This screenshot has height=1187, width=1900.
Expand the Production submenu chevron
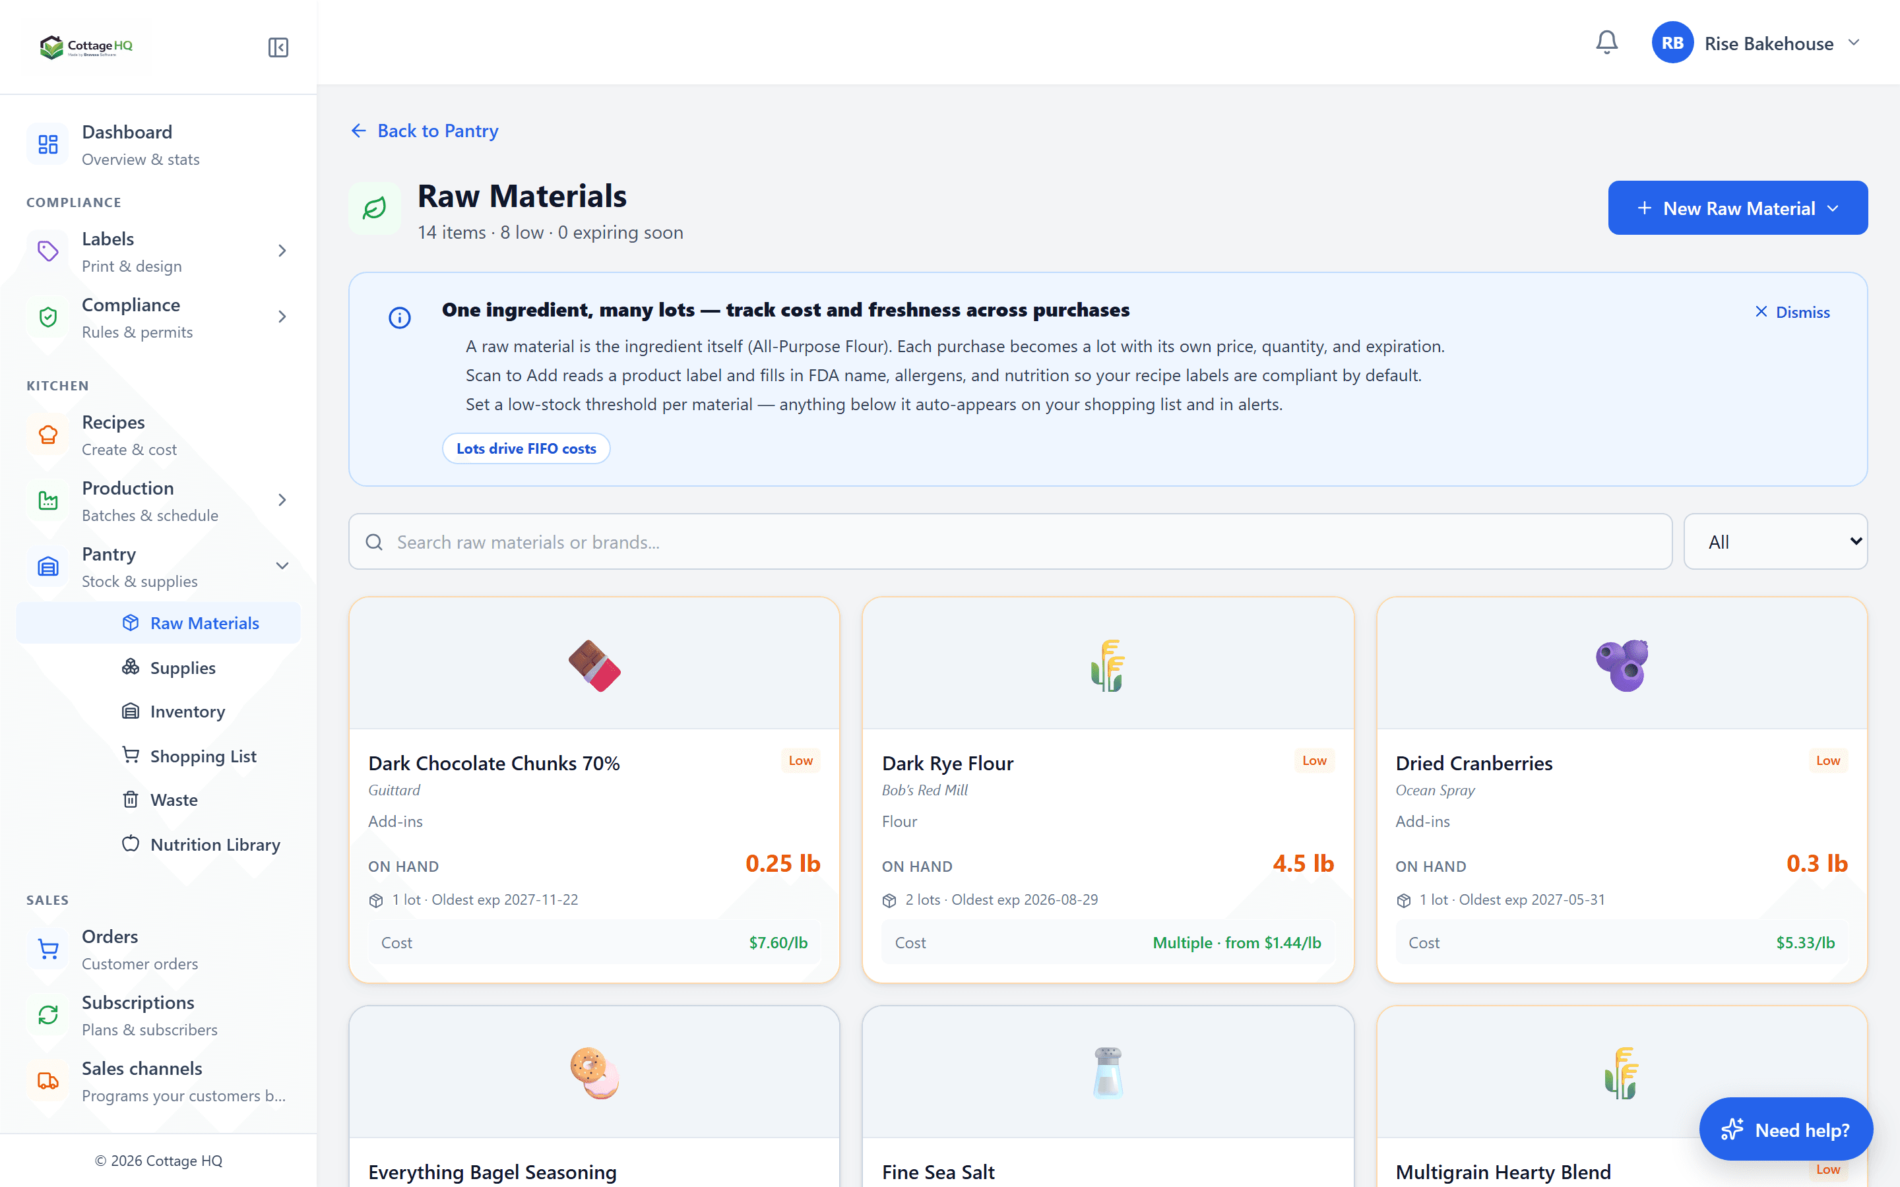[x=282, y=501]
